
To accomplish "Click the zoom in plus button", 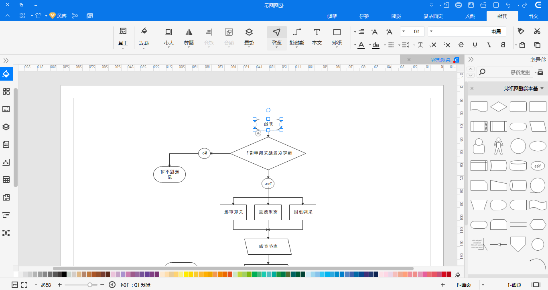I will click(60, 285).
